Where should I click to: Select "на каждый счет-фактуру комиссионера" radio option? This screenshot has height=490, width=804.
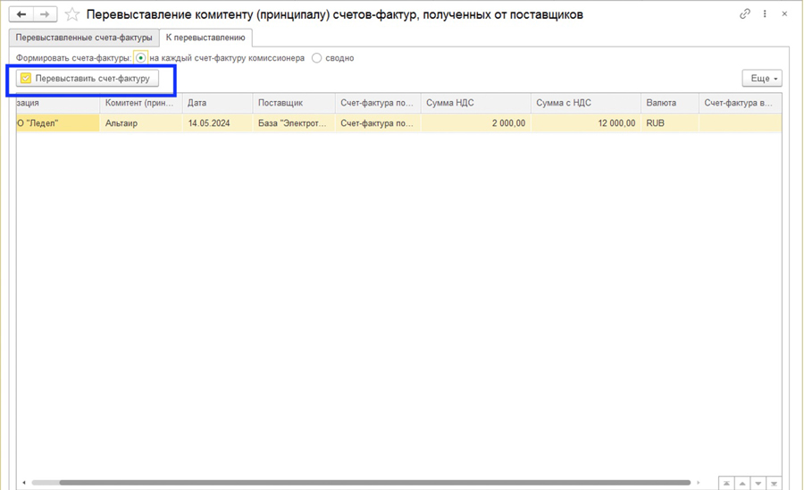pyautogui.click(x=141, y=58)
